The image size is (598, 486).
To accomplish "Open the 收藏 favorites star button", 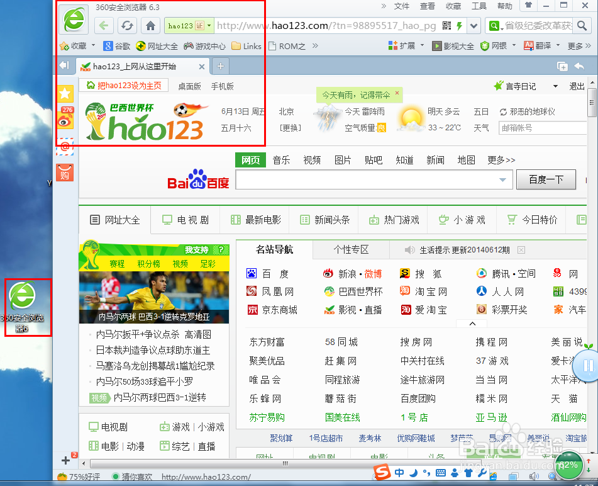I will [73, 46].
